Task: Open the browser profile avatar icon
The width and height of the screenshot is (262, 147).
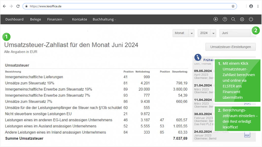Action: point(251,6)
